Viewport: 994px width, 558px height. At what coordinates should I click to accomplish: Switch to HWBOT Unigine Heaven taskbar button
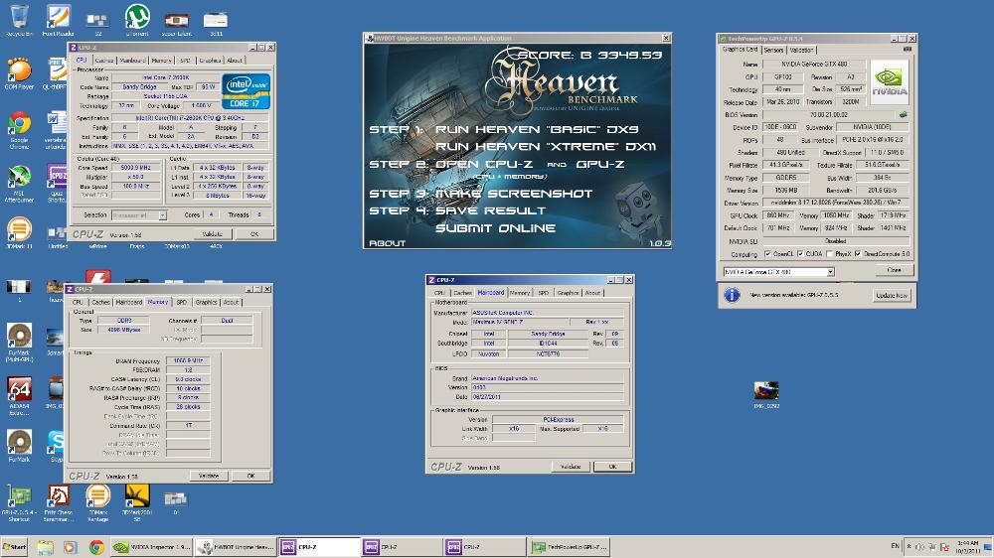tap(236, 547)
